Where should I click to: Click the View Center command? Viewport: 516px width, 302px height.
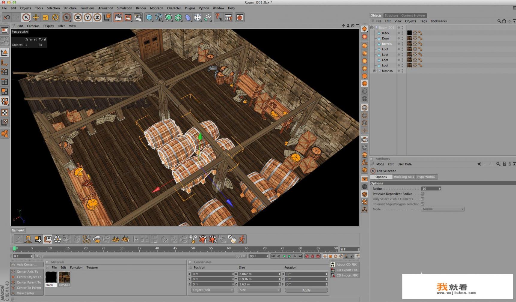[27, 293]
